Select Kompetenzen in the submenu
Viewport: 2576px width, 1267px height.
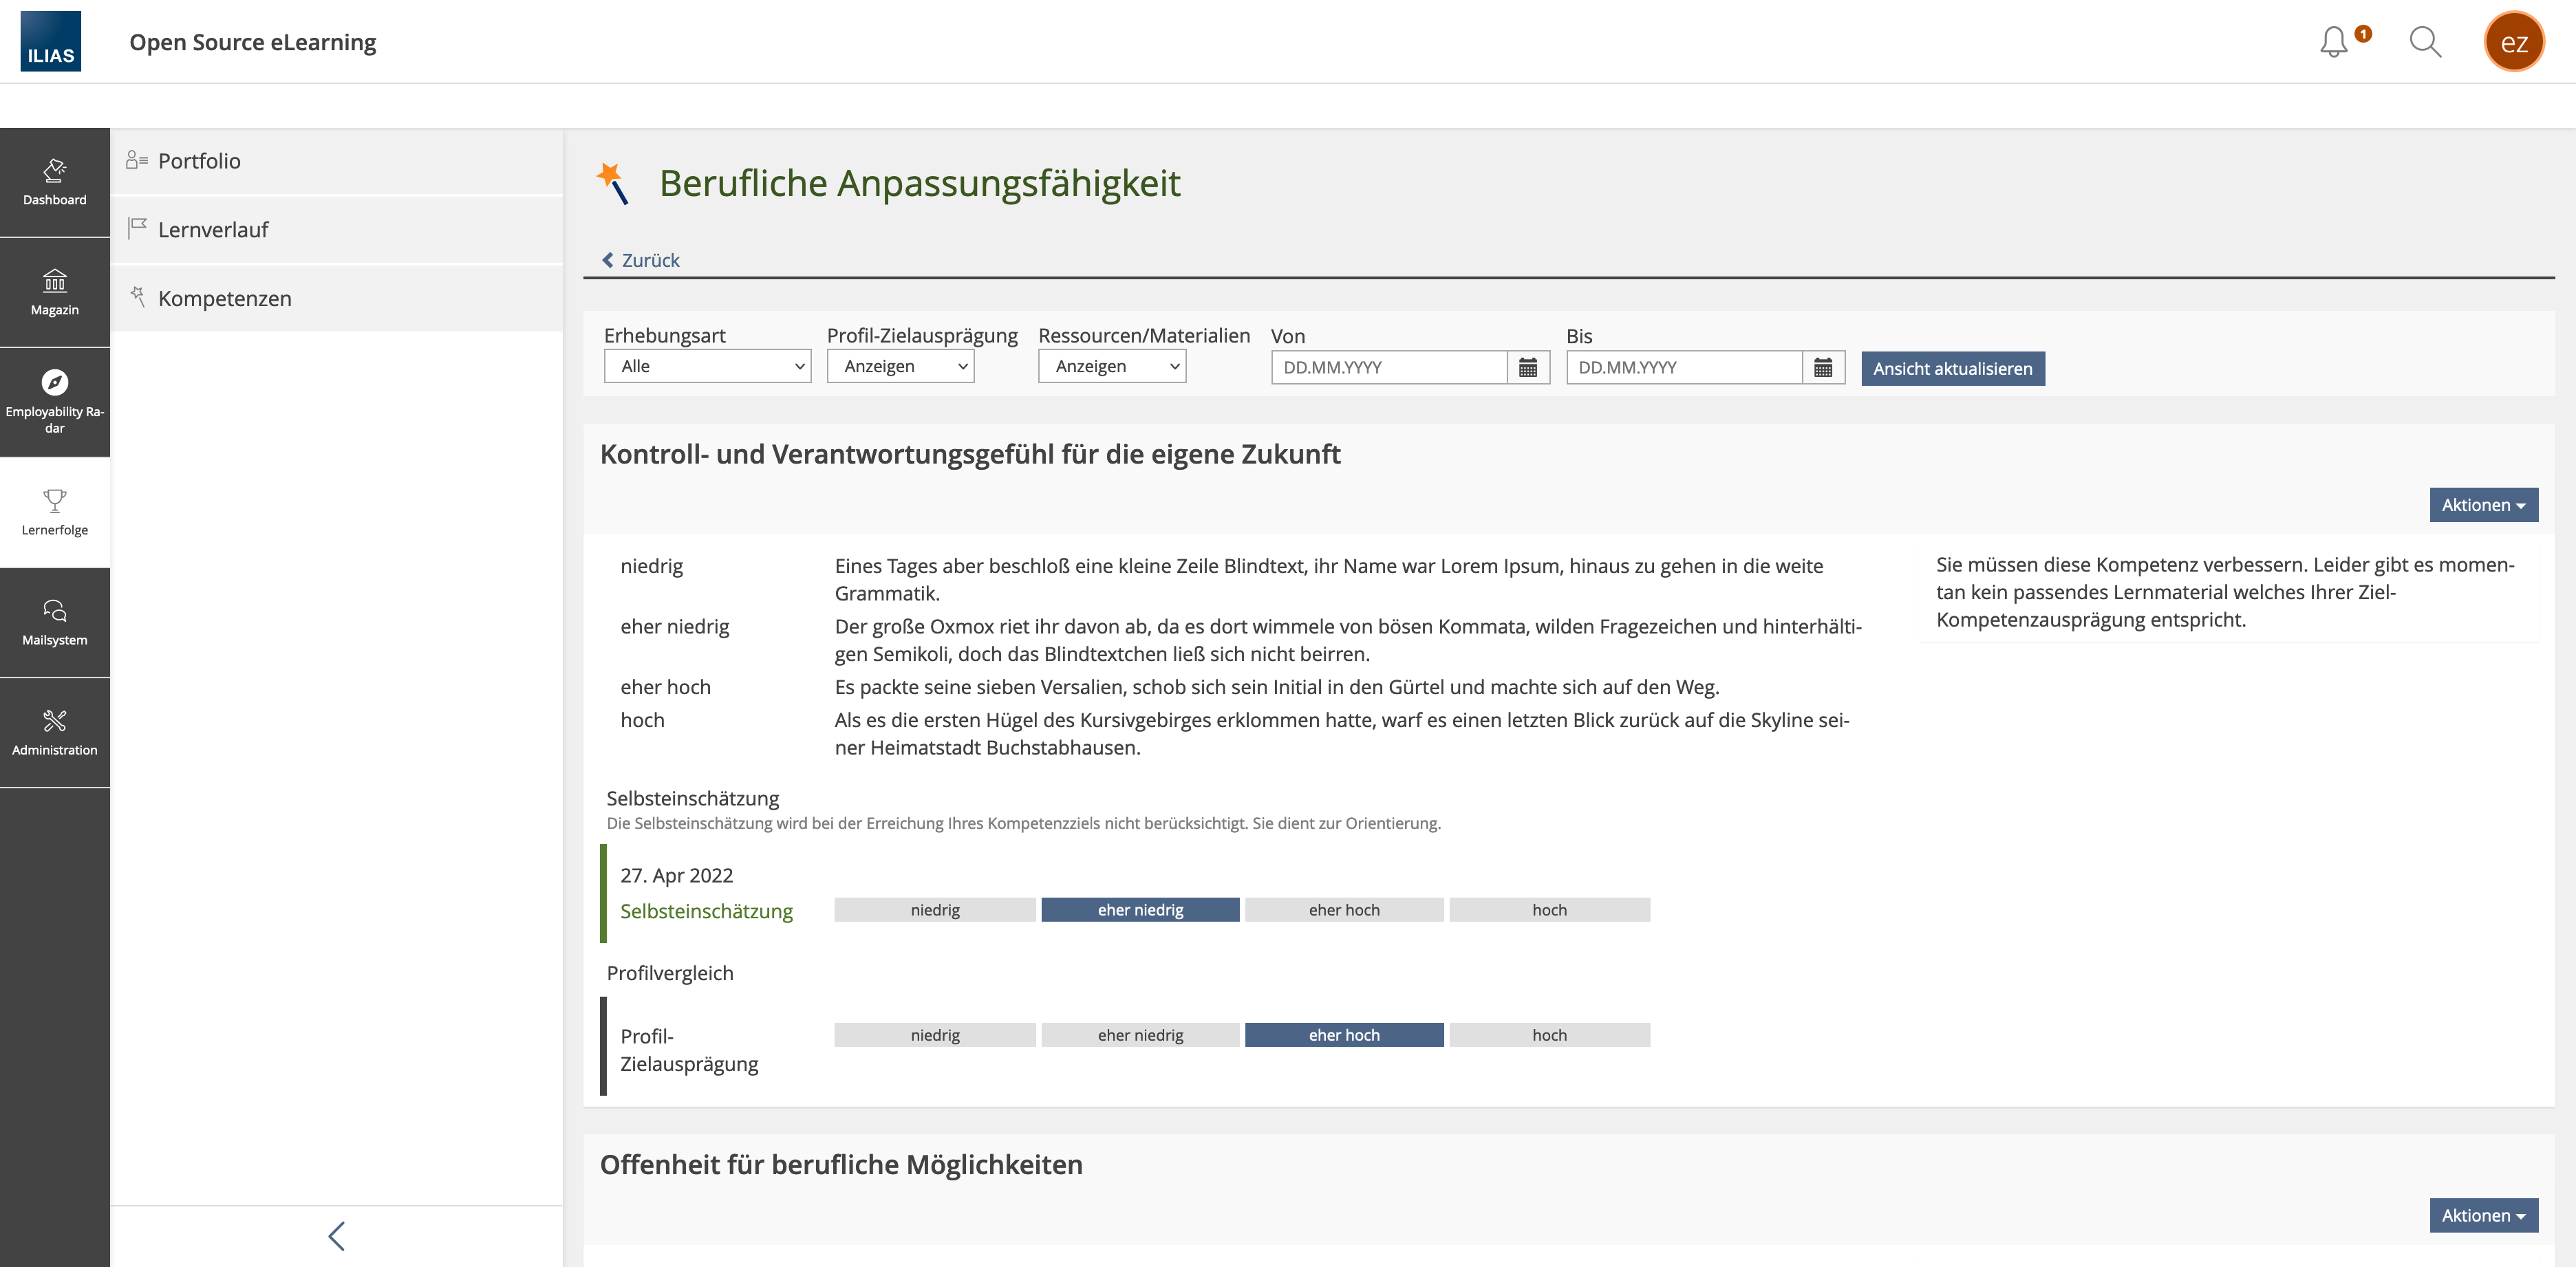pyautogui.click(x=224, y=299)
